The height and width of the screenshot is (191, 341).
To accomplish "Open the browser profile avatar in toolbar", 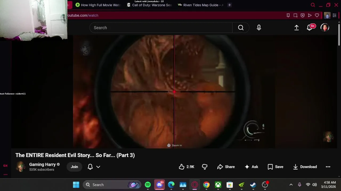I will coord(327,15).
